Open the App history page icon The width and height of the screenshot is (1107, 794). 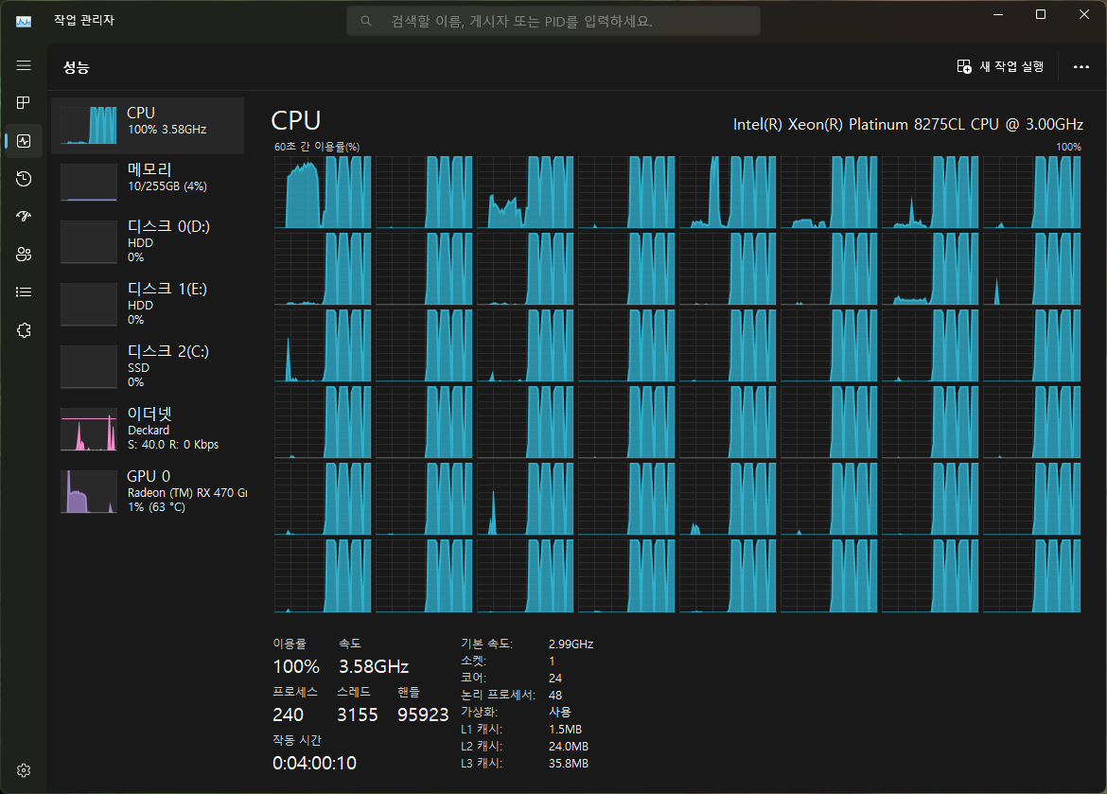tap(24, 179)
